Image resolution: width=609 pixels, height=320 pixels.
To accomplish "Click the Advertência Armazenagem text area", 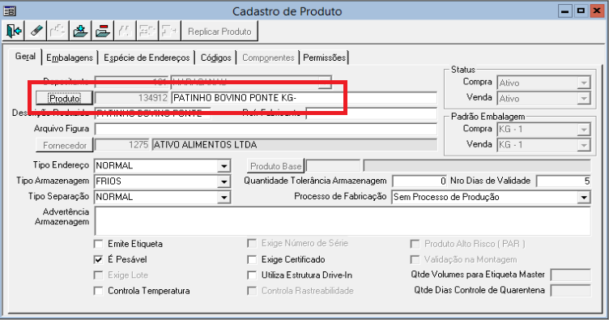I will point(343,221).
